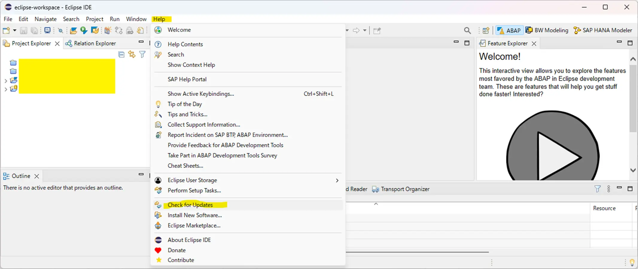
Task: Click the Open ABAP Development Object folder icon
Action: point(73,30)
